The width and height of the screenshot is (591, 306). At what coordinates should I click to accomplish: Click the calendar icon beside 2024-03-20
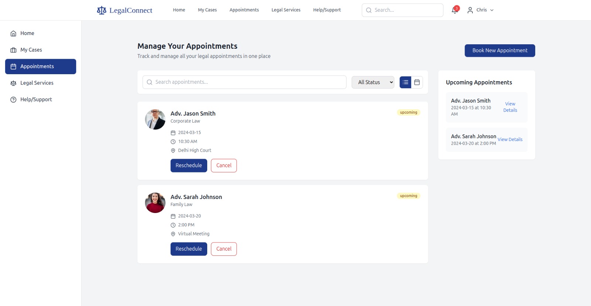173,216
